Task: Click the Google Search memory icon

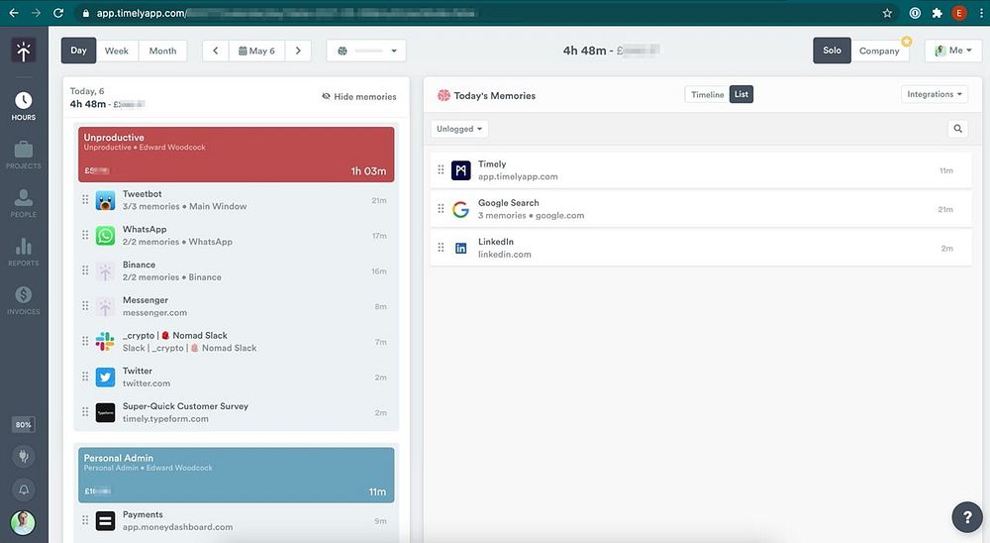Action: 461,209
